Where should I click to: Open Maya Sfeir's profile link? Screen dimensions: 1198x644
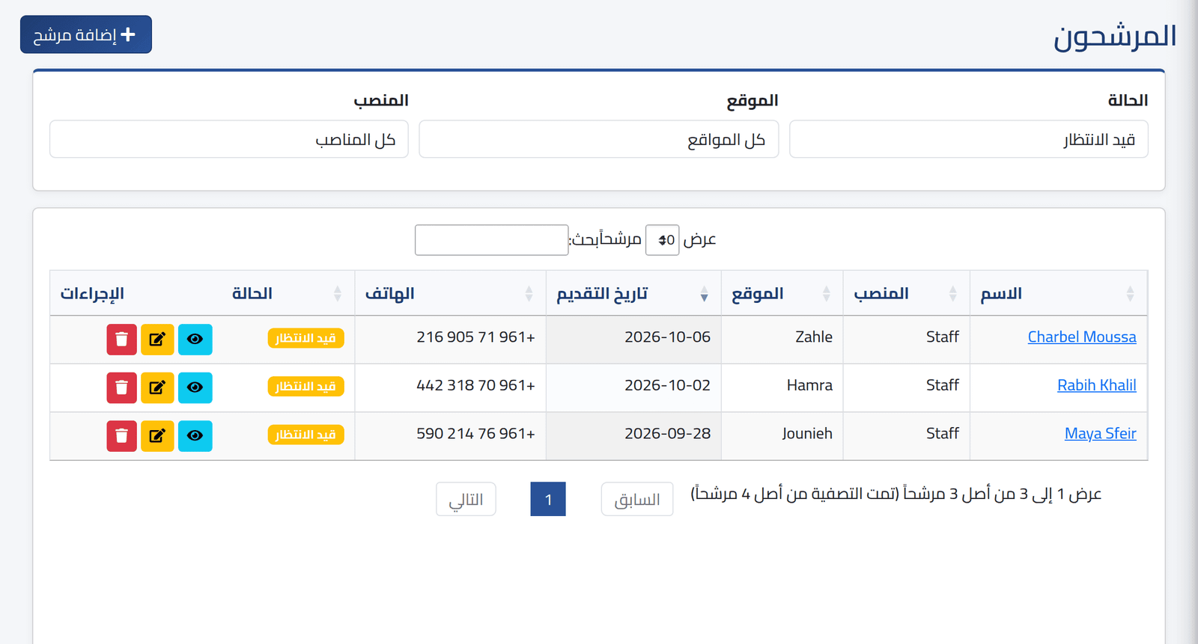coord(1101,434)
